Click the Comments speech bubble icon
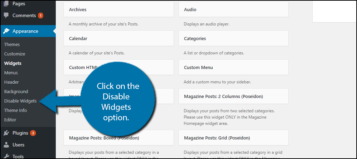357x159 pixels. [6, 15]
